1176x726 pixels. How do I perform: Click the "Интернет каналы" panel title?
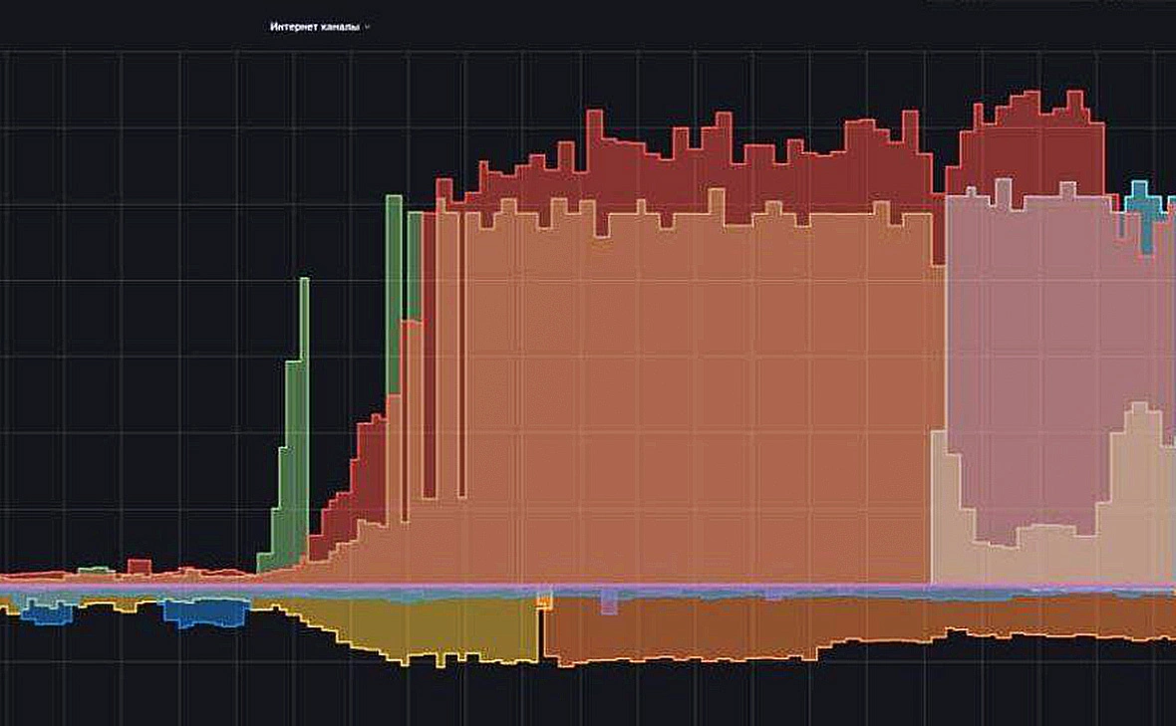(x=314, y=27)
